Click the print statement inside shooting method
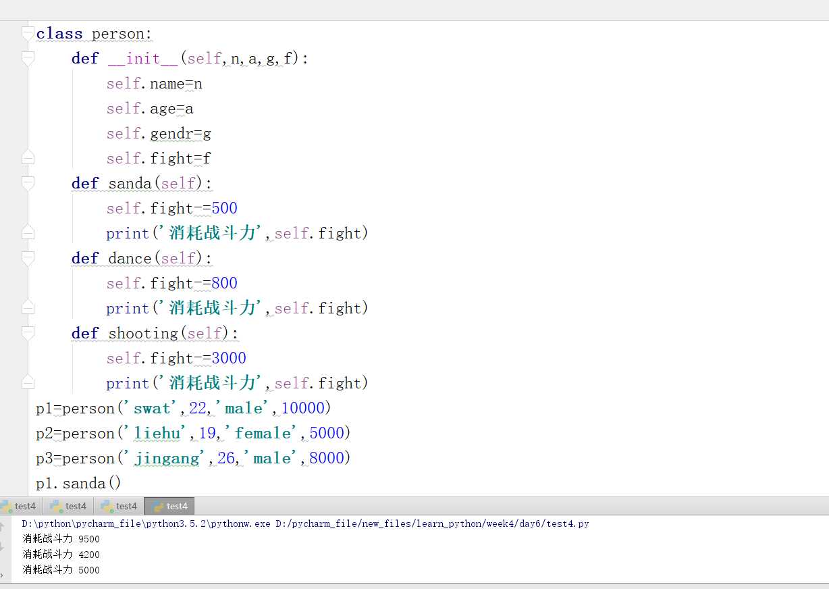Viewport: 829px width, 589px height. (238, 384)
